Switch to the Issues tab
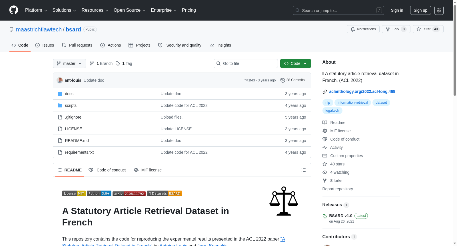This screenshot has height=246, width=457. (x=45, y=45)
